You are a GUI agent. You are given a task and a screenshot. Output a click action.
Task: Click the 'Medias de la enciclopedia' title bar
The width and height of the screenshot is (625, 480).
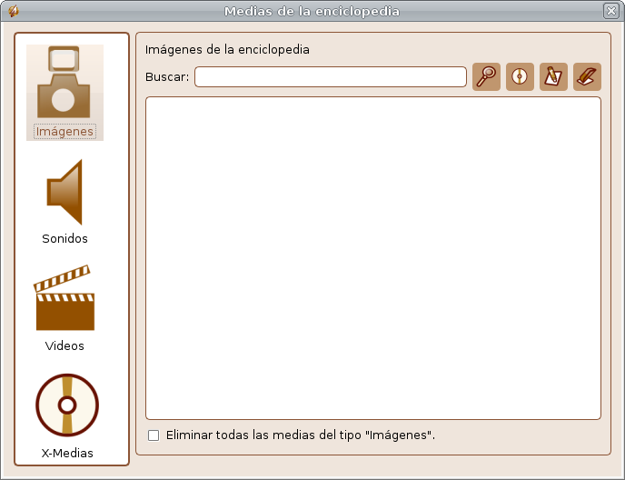click(312, 11)
